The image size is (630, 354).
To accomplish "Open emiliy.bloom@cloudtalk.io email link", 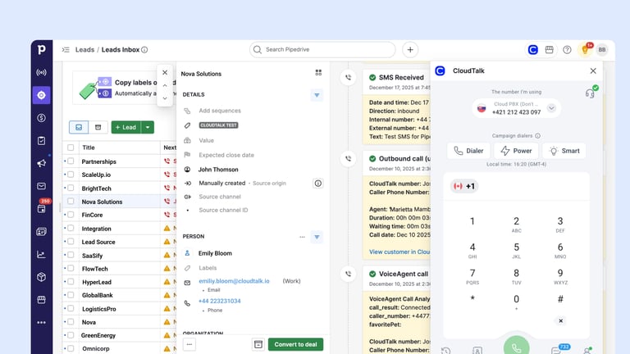I will [235, 281].
